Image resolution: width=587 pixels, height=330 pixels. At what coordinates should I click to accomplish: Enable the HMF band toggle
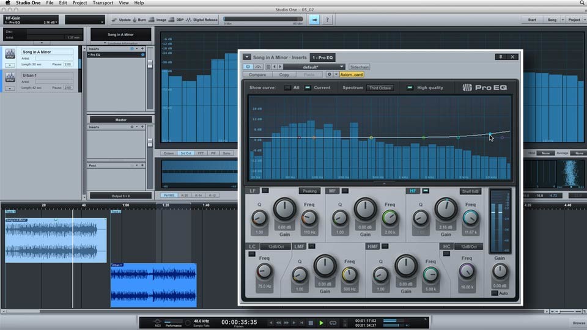[385, 246]
